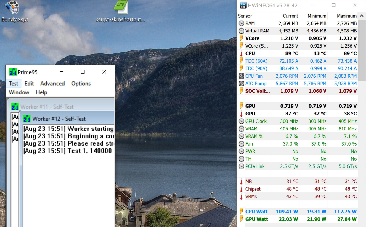Click the lightning icon beside SOC Volt
The width and height of the screenshot is (366, 227).
pos(242,91)
